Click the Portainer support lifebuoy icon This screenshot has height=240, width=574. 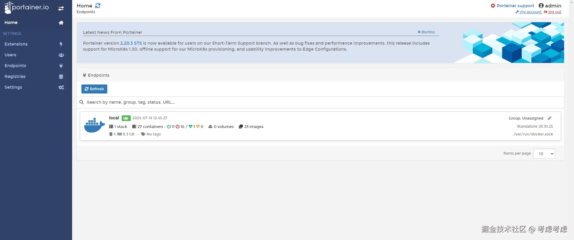(493, 6)
